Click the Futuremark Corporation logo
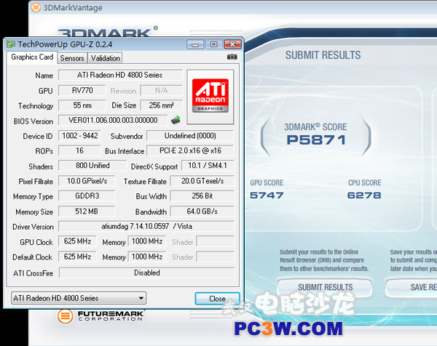The height and width of the screenshot is (346, 437). pyautogui.click(x=101, y=316)
